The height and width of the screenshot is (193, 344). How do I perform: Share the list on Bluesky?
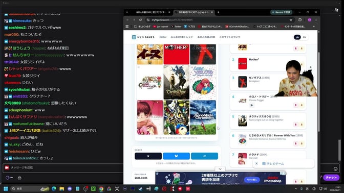pyautogui.click(x=176, y=156)
